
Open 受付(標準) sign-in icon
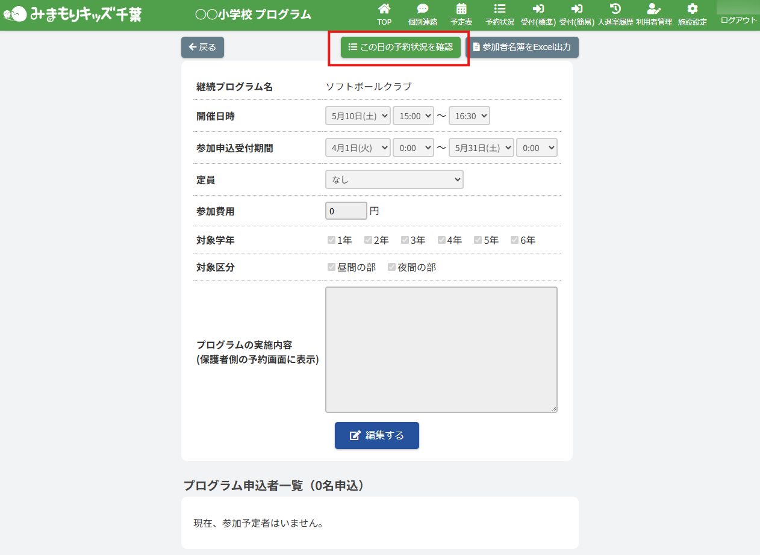tap(538, 9)
